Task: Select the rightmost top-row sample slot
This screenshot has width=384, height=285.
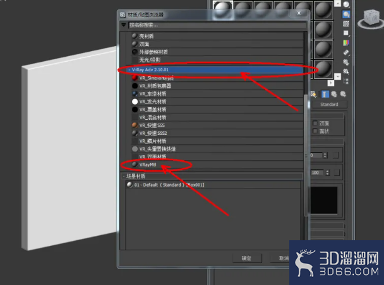Action: (x=323, y=10)
